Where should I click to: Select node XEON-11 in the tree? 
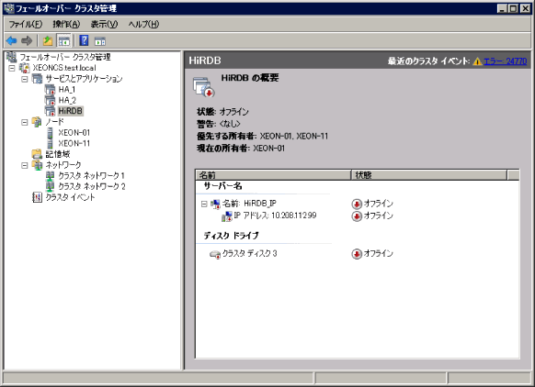coord(74,143)
